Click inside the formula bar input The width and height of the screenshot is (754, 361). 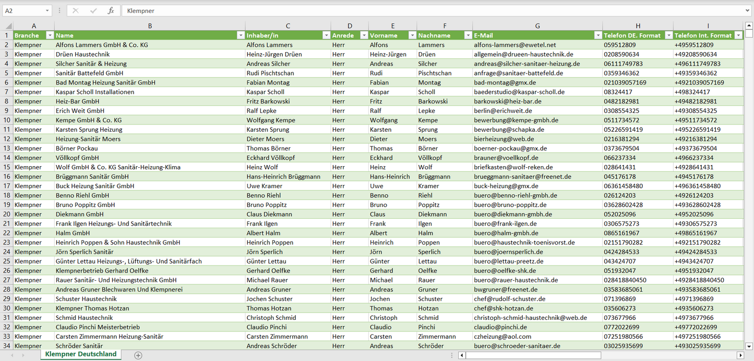coord(417,10)
